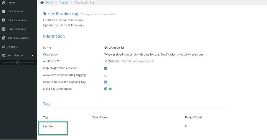
Task: Click 'Used 0 times on datasets' text
Action: point(138,61)
